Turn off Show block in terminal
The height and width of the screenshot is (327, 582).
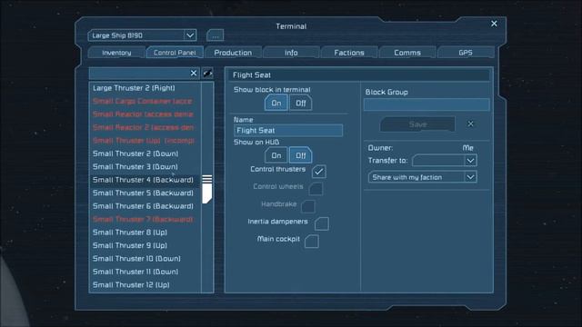click(x=301, y=103)
